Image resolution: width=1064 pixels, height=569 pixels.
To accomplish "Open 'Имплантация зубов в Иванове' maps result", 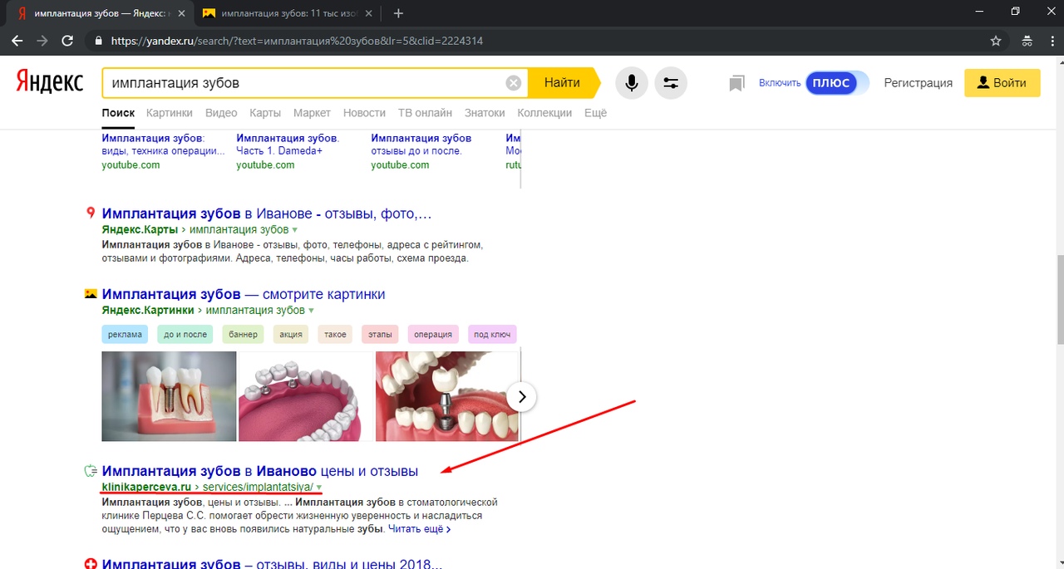I will tap(267, 213).
